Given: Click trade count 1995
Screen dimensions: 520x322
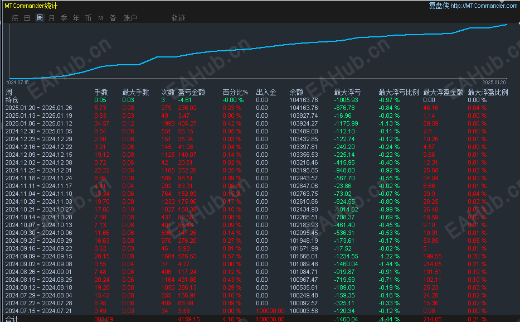Looking at the screenshot, I should click(x=168, y=123).
